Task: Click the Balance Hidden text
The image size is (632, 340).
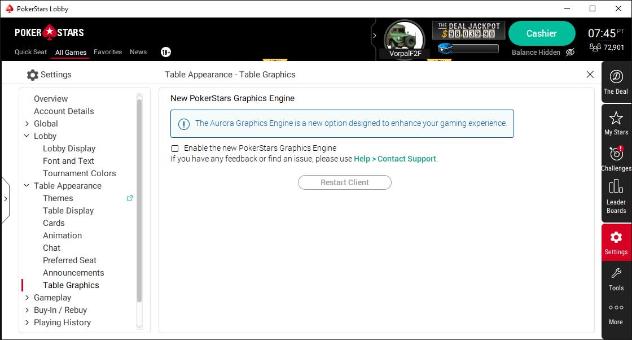Action: pos(536,53)
